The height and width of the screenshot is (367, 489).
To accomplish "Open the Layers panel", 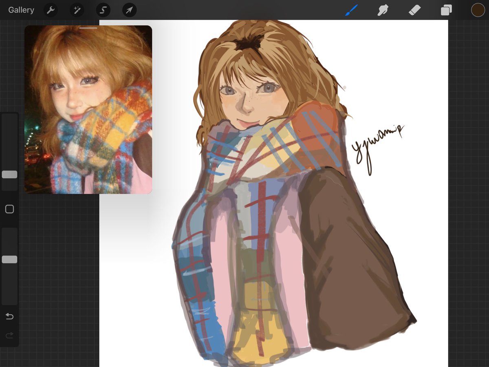I will coord(446,10).
